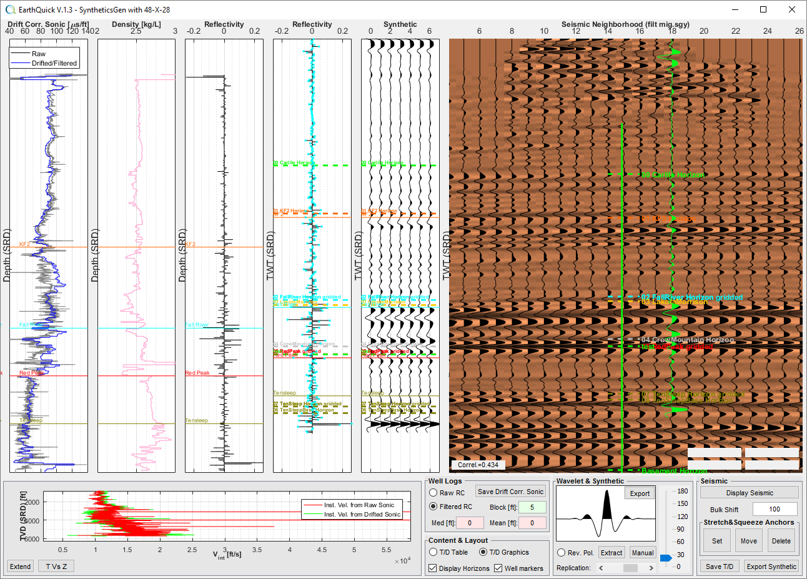Click Red Peak marker in density Reflectivity panel
This screenshot has height=579, width=807.
[x=197, y=373]
